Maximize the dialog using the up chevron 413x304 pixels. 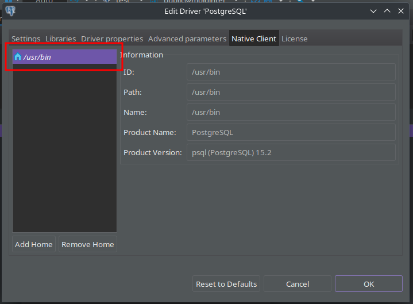coord(387,11)
